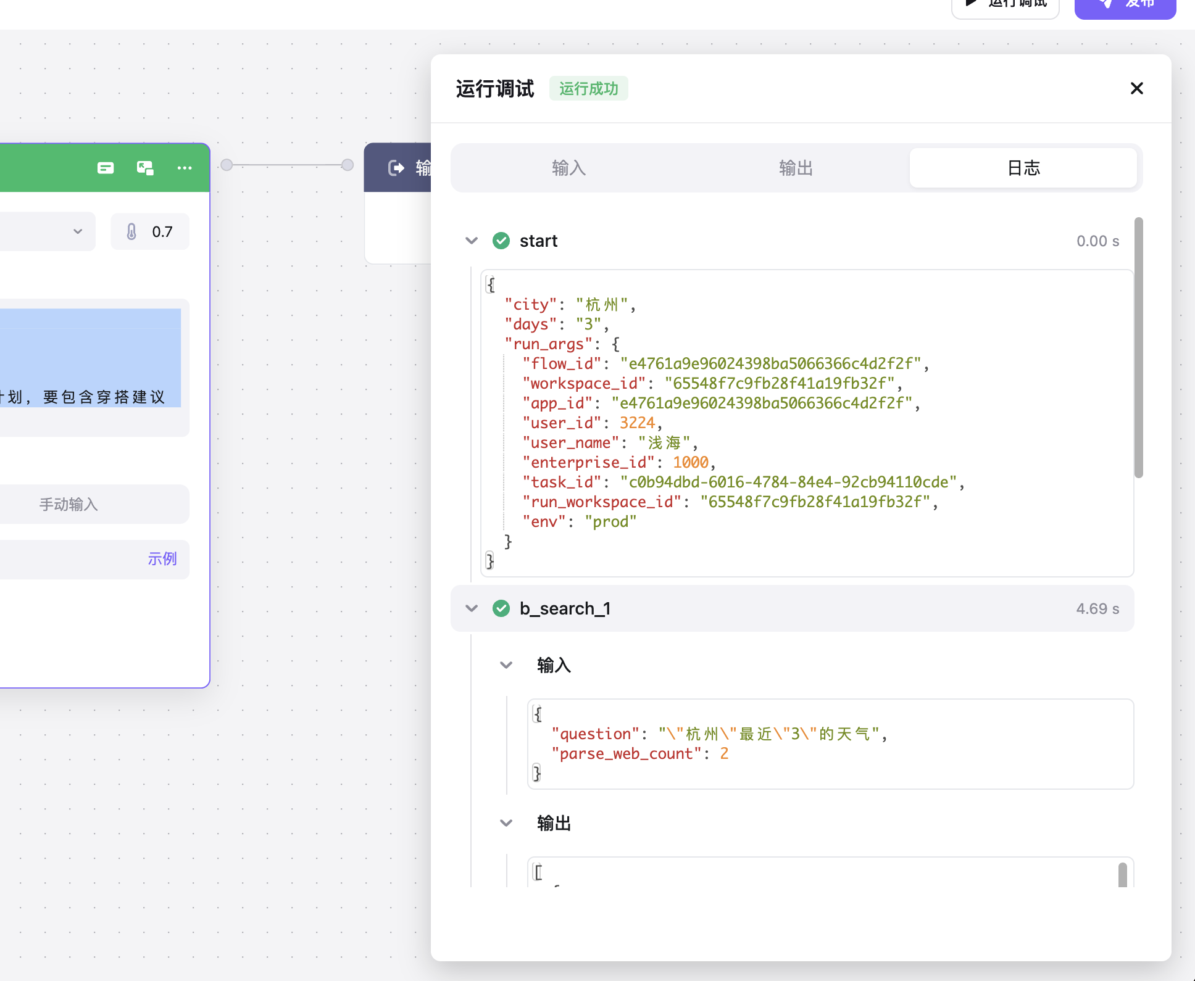Click the highlighted prompt text area in node
1195x981 pixels.
point(90,358)
